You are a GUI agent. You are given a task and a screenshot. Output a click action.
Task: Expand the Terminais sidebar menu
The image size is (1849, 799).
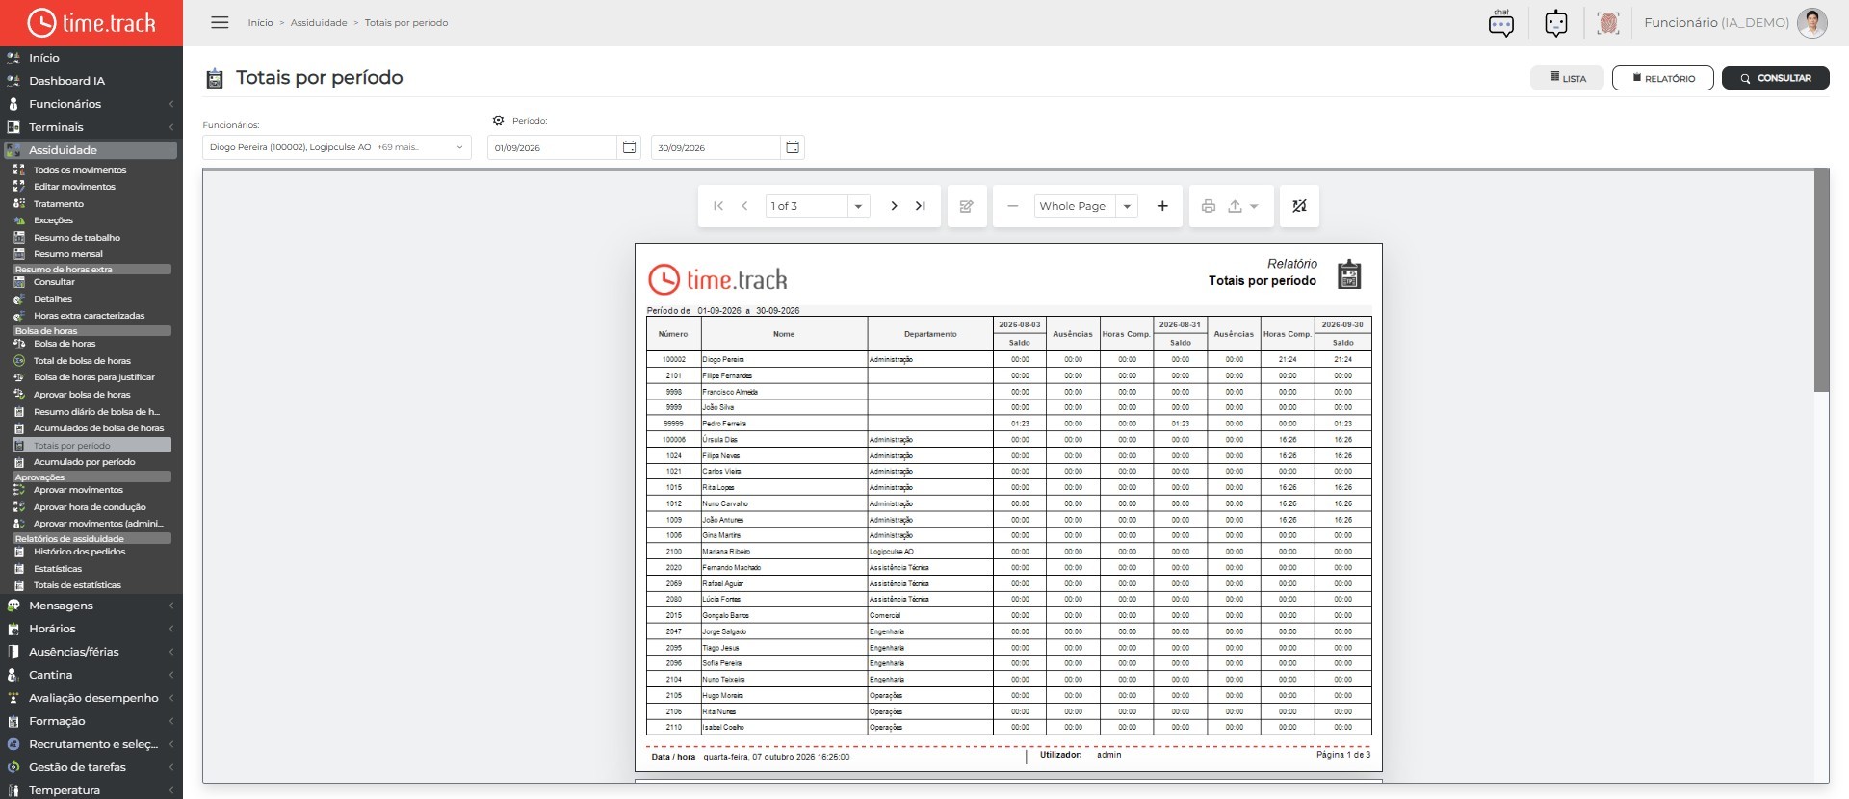tap(91, 127)
